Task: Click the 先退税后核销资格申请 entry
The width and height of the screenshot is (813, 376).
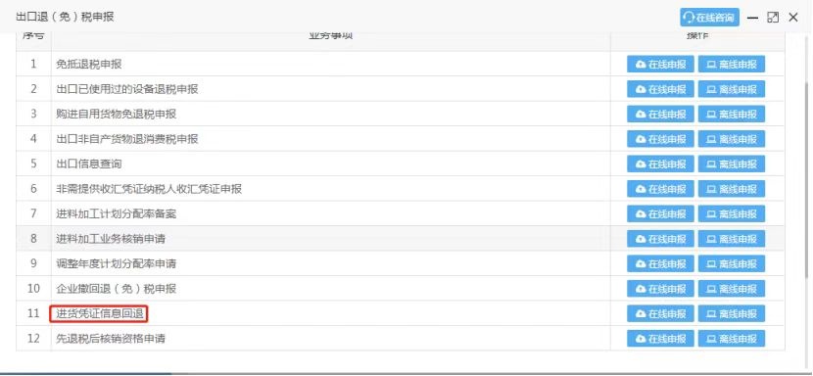Action: (x=111, y=339)
